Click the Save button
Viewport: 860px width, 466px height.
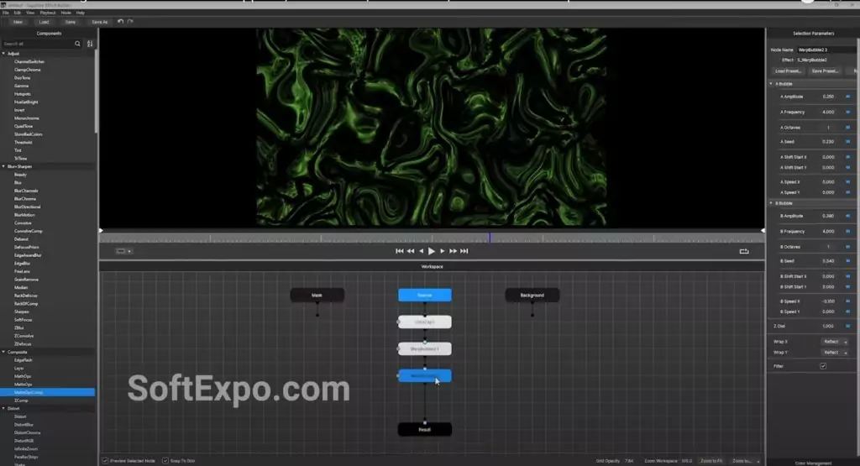pos(71,22)
